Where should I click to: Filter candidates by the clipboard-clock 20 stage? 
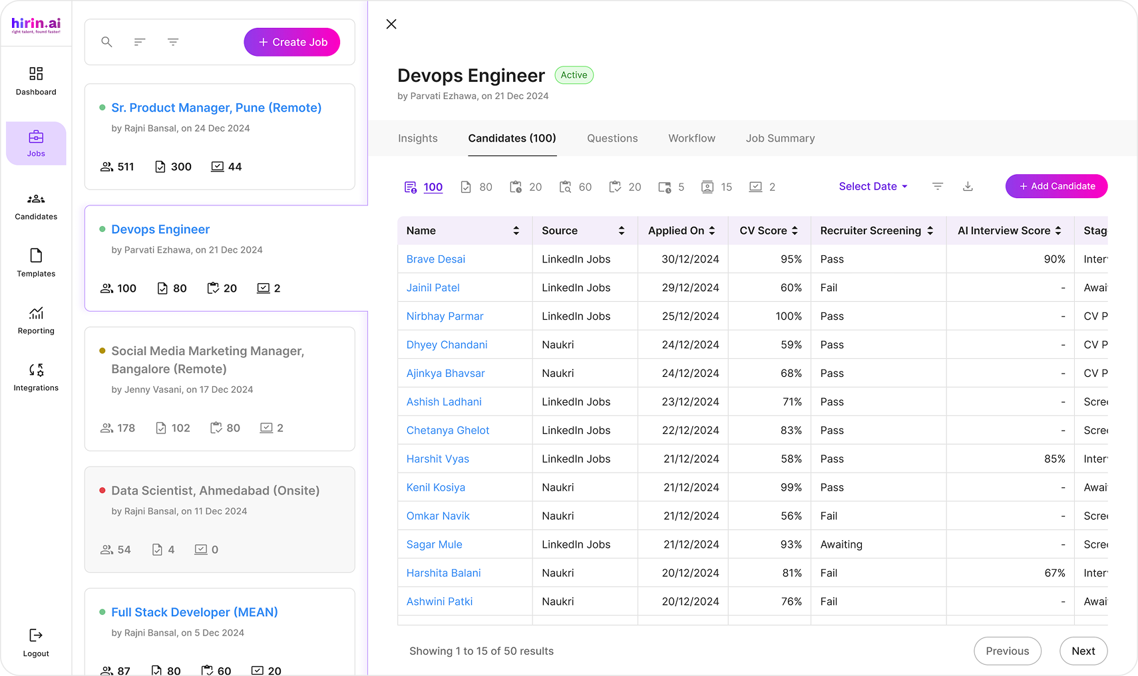click(x=526, y=187)
